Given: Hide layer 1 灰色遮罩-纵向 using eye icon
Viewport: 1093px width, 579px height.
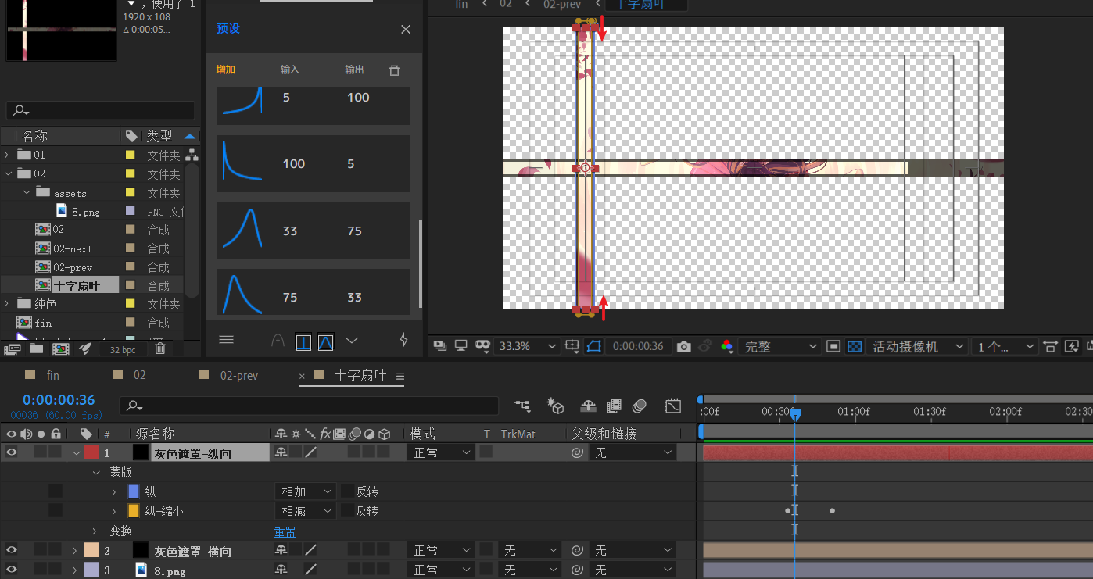Looking at the screenshot, I should point(12,452).
